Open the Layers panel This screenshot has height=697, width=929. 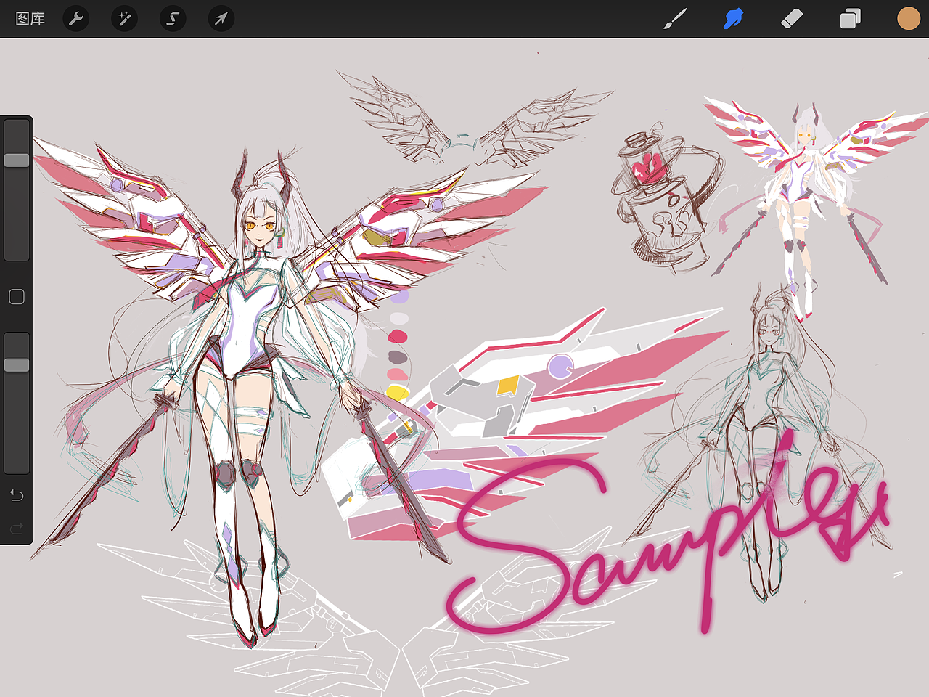(x=850, y=19)
